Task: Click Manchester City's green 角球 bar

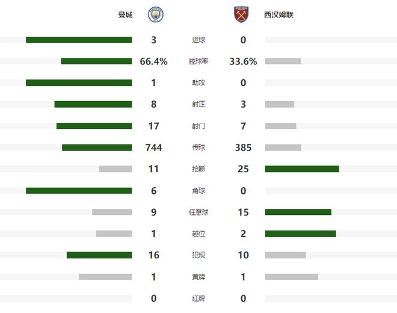Action: point(79,191)
